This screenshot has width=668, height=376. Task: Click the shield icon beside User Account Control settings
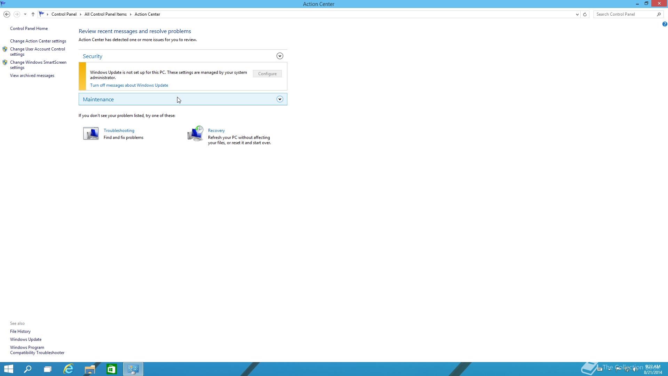pyautogui.click(x=5, y=49)
